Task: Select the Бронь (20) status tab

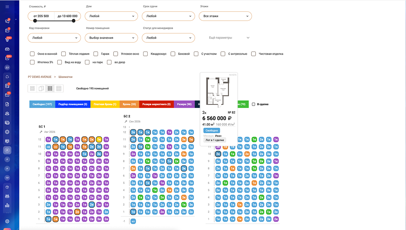Action: [x=129, y=104]
